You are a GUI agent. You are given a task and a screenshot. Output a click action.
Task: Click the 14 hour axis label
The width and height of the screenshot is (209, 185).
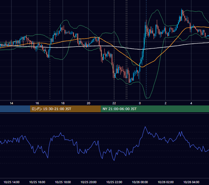[11, 103]
